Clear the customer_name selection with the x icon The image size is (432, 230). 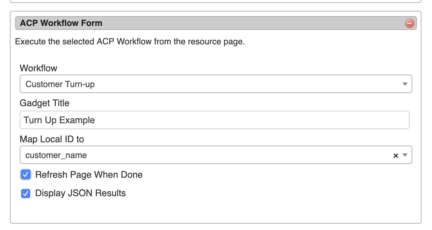[x=396, y=156]
